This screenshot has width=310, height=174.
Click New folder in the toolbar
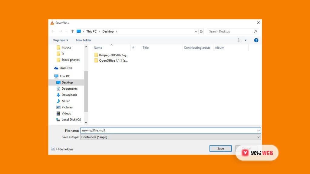(84, 40)
